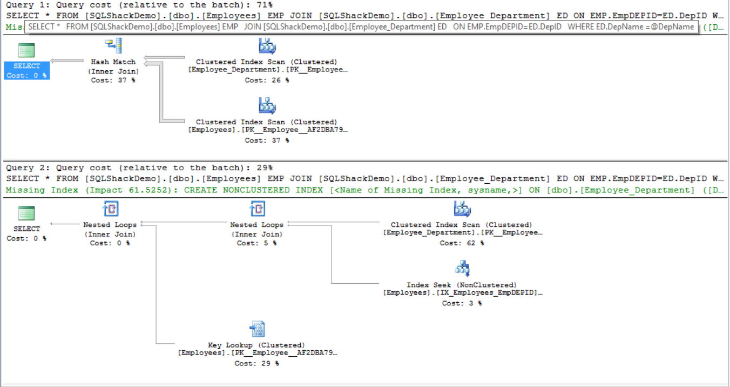Click the 'Cost: 29 %' label
730x387 pixels.
tap(257, 364)
